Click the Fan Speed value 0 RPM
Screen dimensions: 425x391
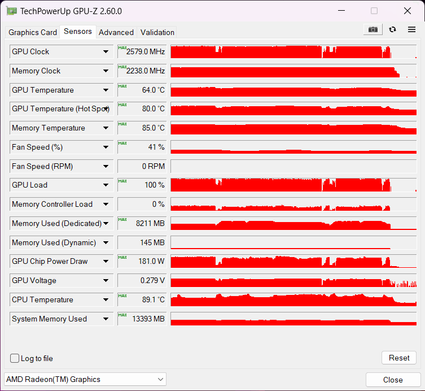pos(142,166)
